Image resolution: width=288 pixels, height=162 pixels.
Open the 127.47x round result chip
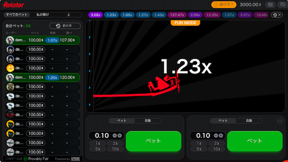177,15
